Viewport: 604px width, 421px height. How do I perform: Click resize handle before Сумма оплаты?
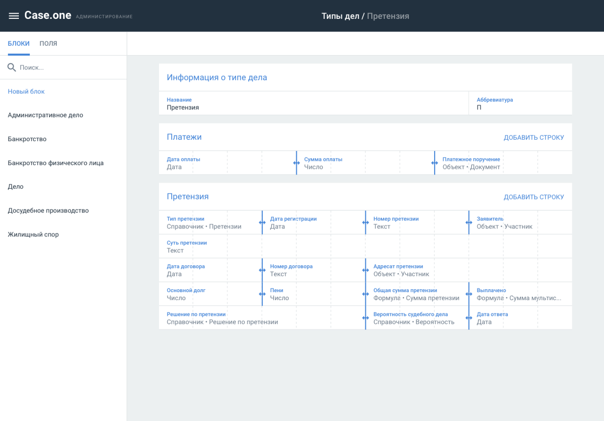click(296, 163)
